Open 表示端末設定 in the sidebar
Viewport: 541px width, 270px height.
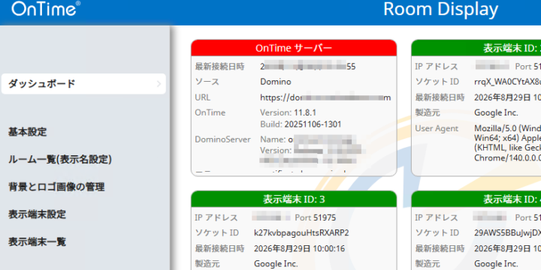pyautogui.click(x=37, y=214)
